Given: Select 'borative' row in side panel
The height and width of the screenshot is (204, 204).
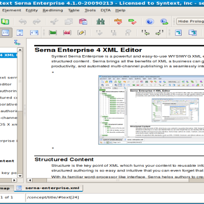Looking at the screenshot, I should coord(9,105).
